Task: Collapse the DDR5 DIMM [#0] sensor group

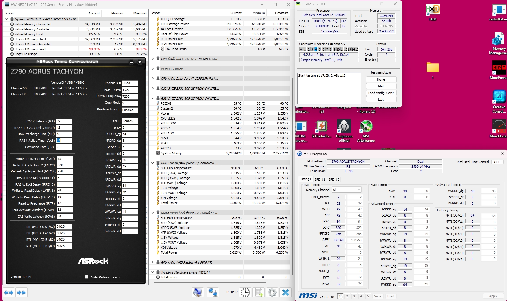Action: pyautogui.click(x=152, y=163)
